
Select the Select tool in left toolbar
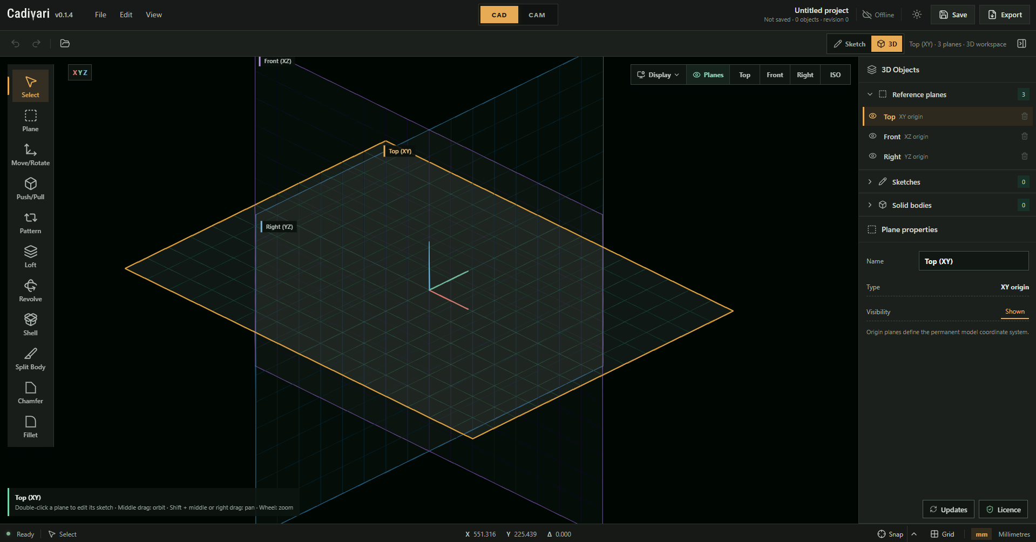pos(30,86)
